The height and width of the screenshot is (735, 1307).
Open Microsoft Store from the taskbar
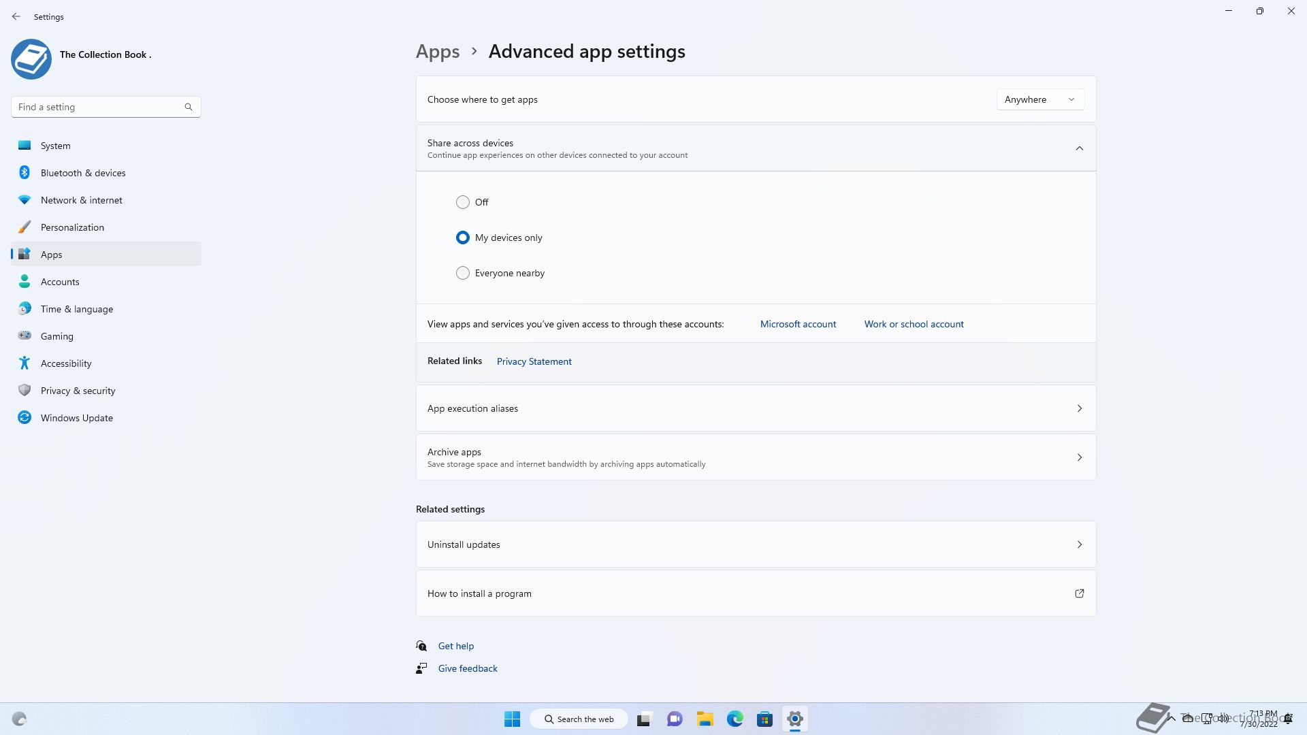pyautogui.click(x=764, y=719)
